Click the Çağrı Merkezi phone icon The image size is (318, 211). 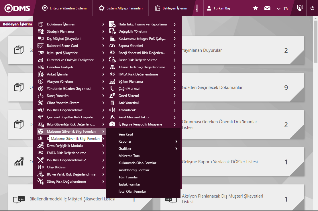(x=112, y=89)
